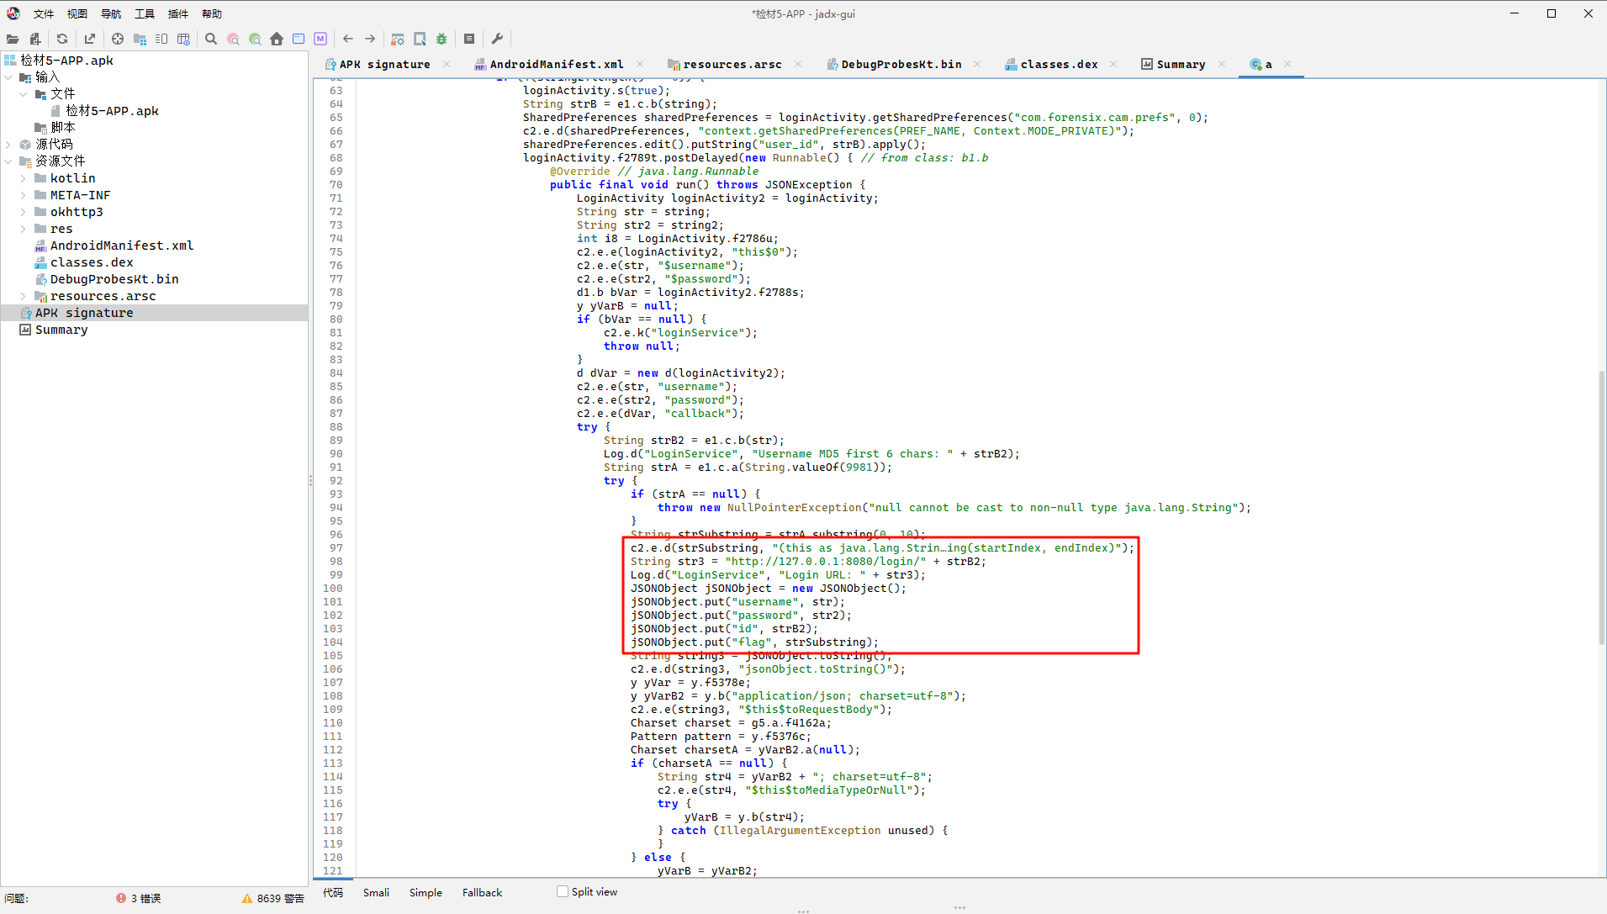Open preferences with the wrench icon
The image size is (1607, 914).
pyautogui.click(x=497, y=39)
